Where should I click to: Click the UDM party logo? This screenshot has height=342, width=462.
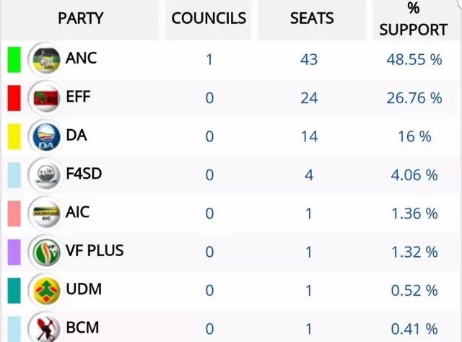[45, 291]
